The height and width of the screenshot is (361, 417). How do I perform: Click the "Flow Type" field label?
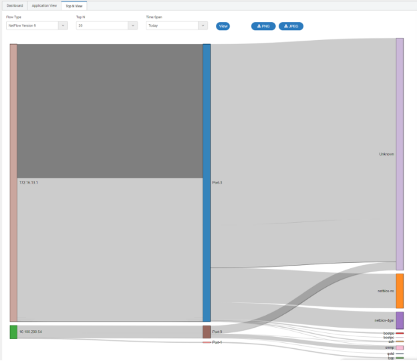pyautogui.click(x=13, y=17)
